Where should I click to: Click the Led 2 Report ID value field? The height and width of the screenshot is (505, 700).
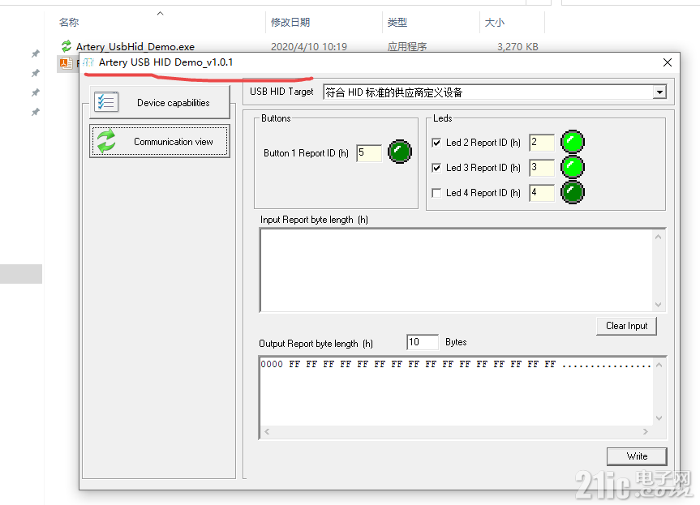[542, 143]
